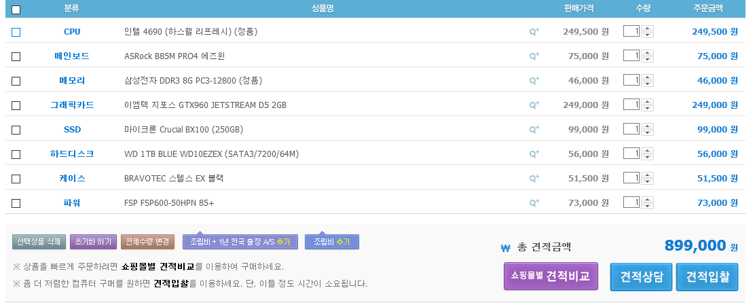The width and height of the screenshot is (753, 305).
Task: Open the zoom icon for the CPU row
Action: click(534, 32)
